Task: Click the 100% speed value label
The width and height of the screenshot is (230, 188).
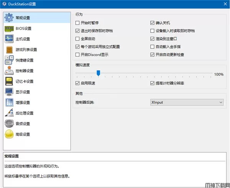Action: click(219, 74)
